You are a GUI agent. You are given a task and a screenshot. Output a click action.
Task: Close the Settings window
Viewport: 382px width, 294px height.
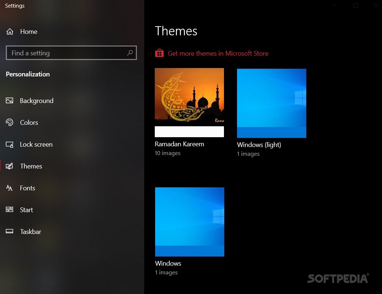(376, 5)
